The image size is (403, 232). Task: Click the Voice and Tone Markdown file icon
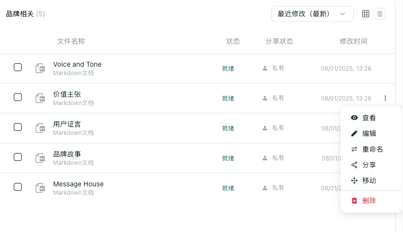tap(40, 69)
